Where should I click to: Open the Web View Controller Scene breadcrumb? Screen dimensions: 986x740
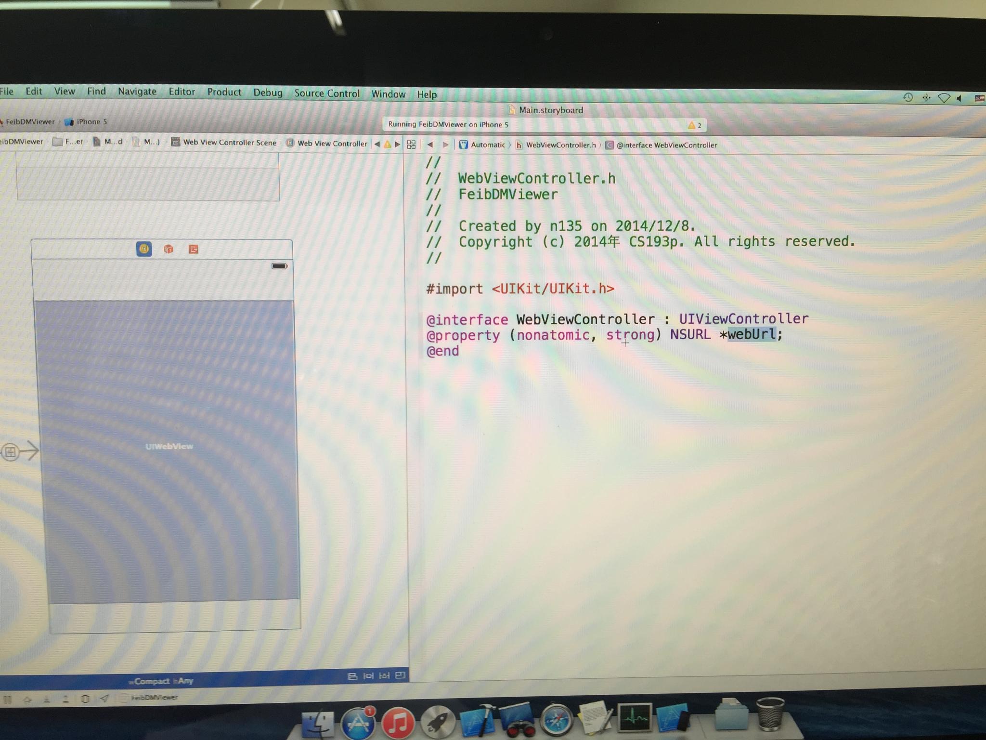coord(224,142)
